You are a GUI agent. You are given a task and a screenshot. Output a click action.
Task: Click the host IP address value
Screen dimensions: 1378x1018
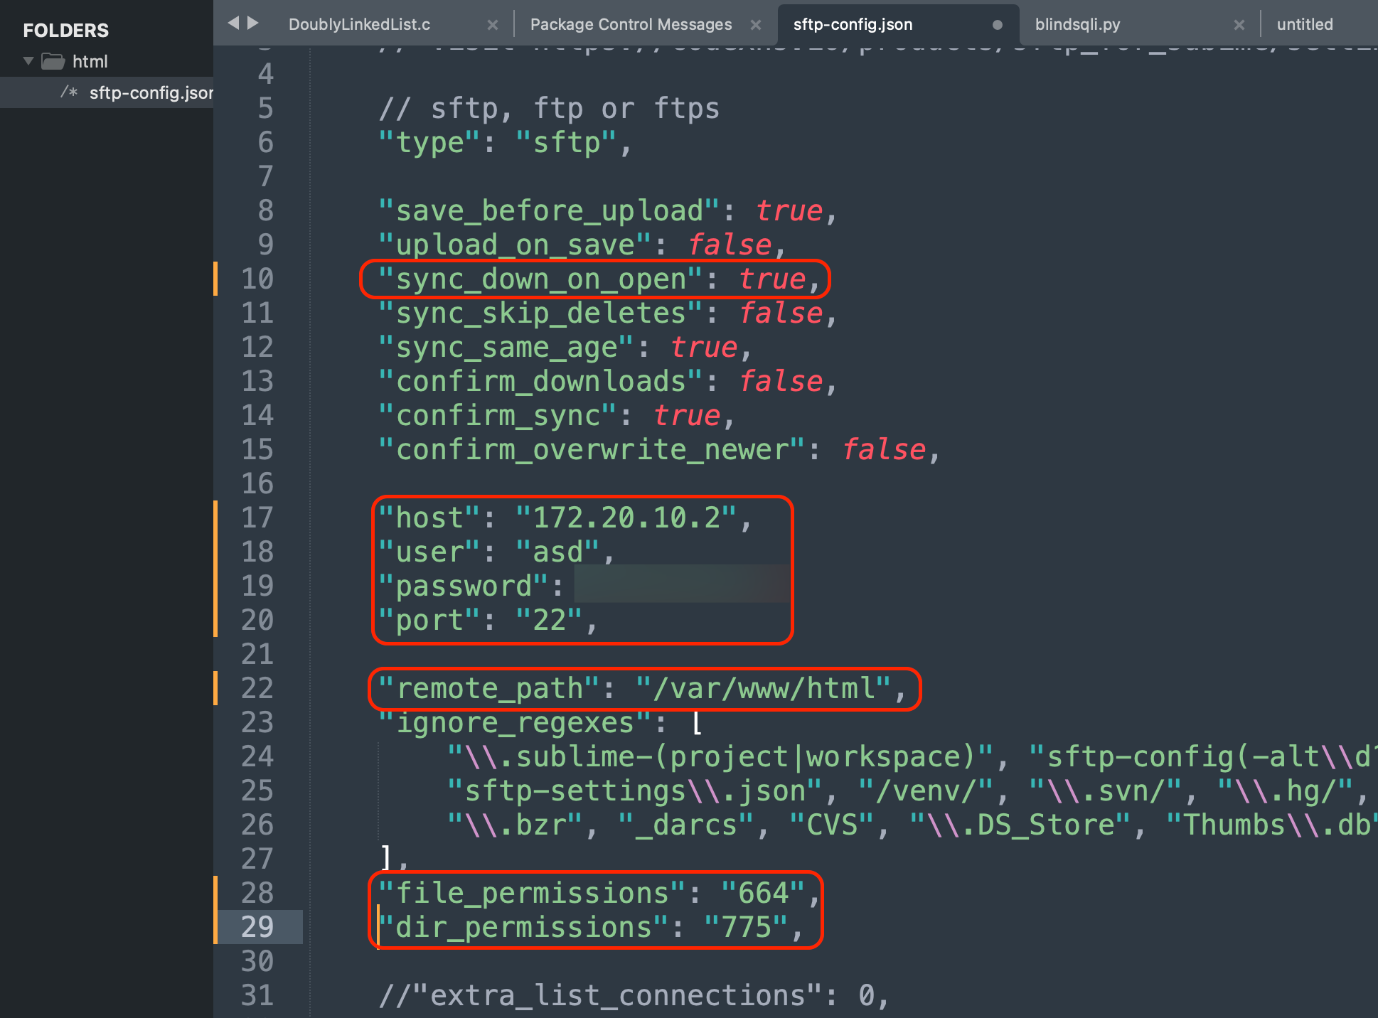tap(626, 518)
